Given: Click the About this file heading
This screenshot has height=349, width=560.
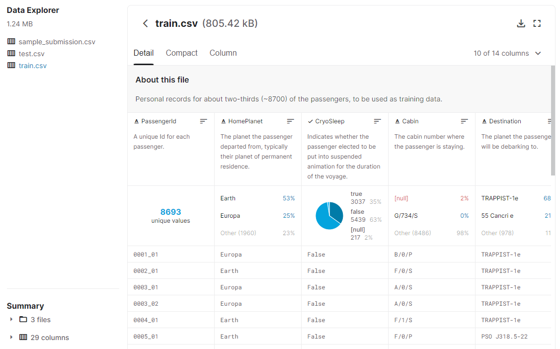Looking at the screenshot, I should coord(162,80).
